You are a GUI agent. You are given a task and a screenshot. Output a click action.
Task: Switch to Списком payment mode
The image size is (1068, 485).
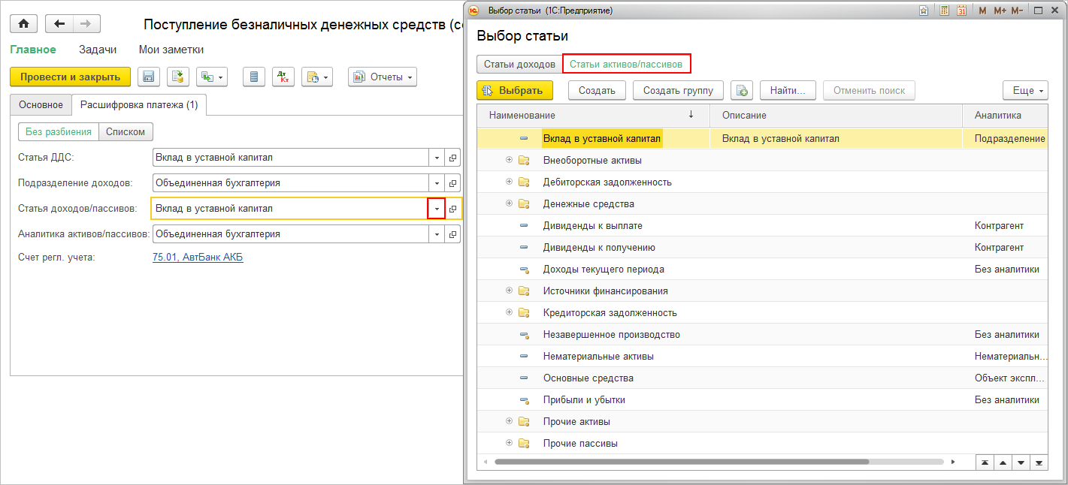click(126, 132)
